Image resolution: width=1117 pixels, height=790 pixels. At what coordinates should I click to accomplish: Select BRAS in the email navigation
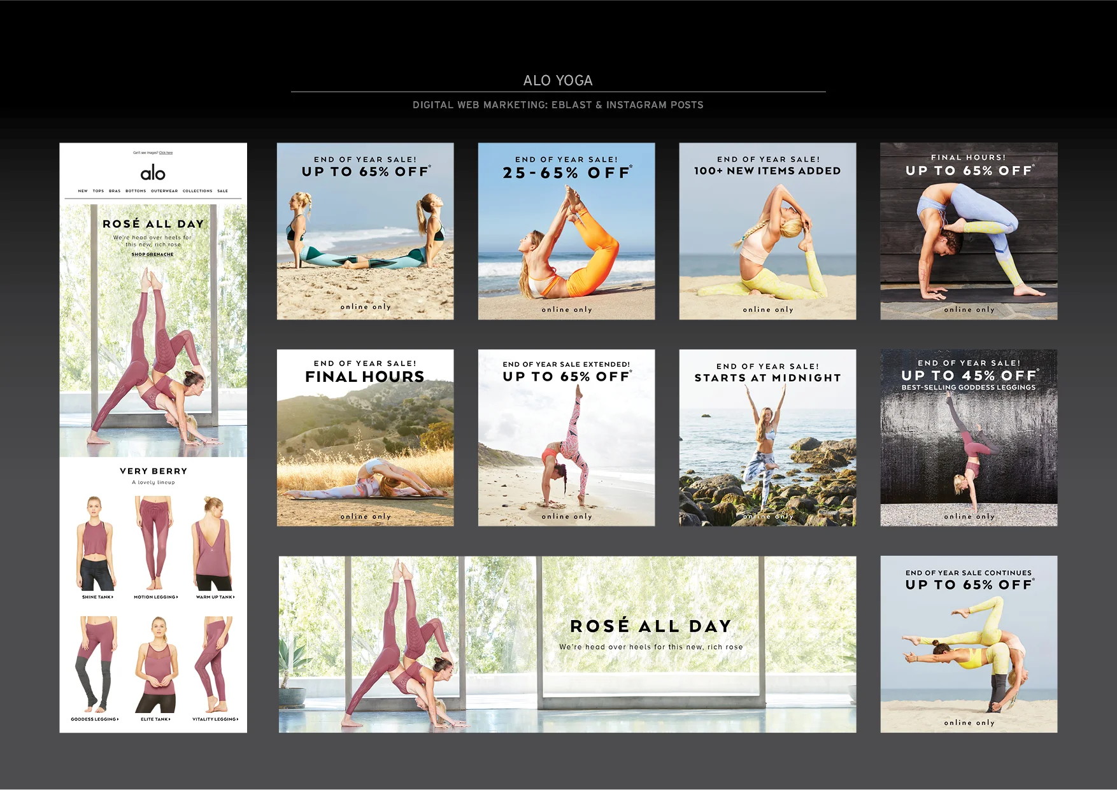tap(115, 191)
